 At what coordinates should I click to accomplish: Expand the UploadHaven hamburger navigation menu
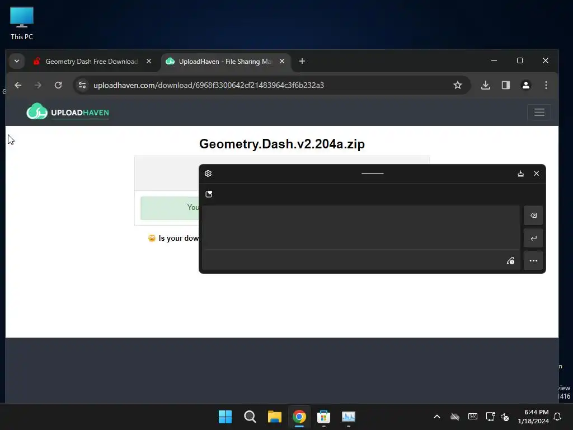coord(539,112)
